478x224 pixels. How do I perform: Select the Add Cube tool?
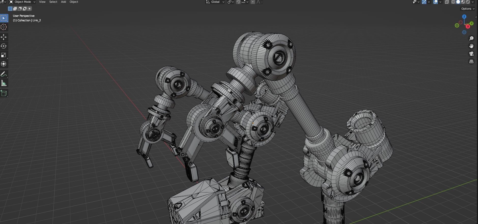4,93
